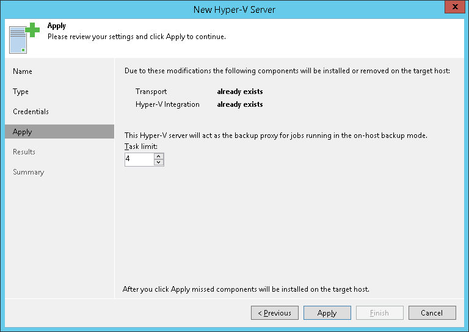Go to the Name wizard step
469x332 pixels.
(23, 71)
